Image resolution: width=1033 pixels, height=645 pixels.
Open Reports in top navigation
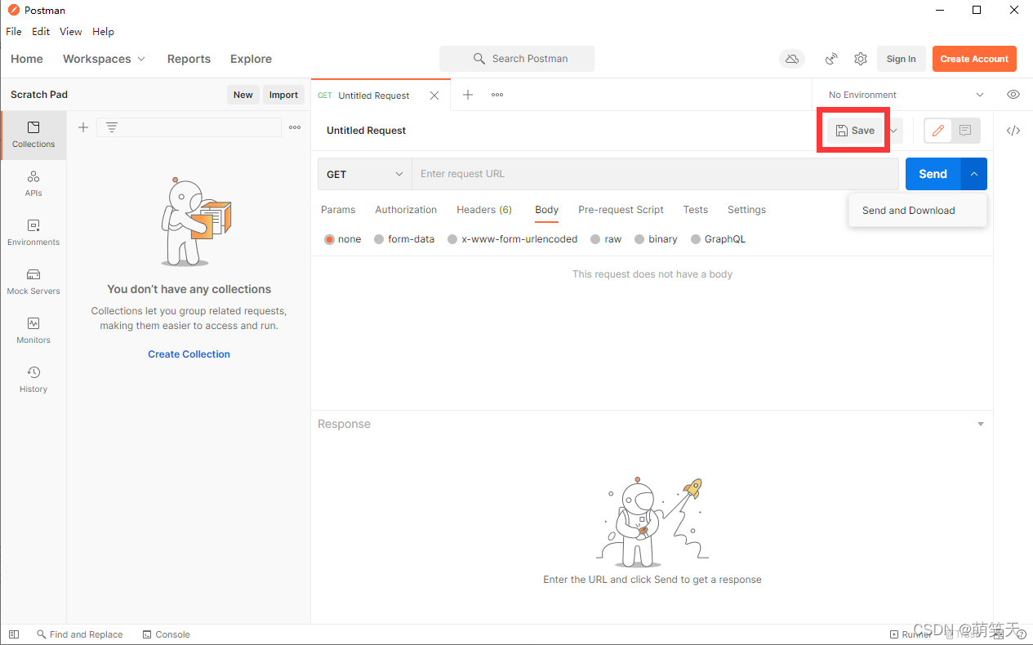pyautogui.click(x=189, y=59)
